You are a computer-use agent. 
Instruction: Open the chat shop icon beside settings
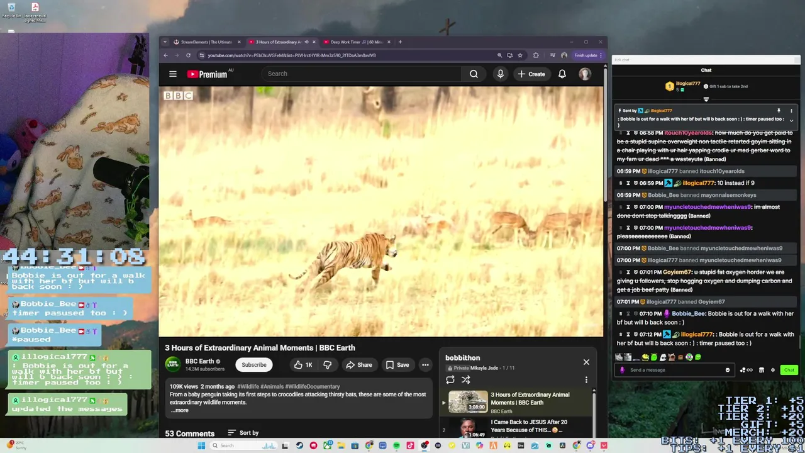coord(761,370)
